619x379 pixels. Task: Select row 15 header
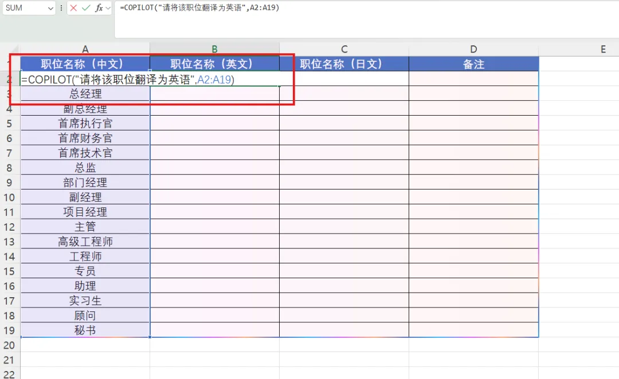pos(10,271)
